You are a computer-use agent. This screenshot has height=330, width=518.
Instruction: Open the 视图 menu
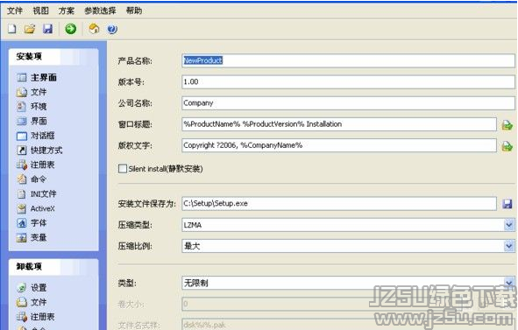[x=40, y=11]
